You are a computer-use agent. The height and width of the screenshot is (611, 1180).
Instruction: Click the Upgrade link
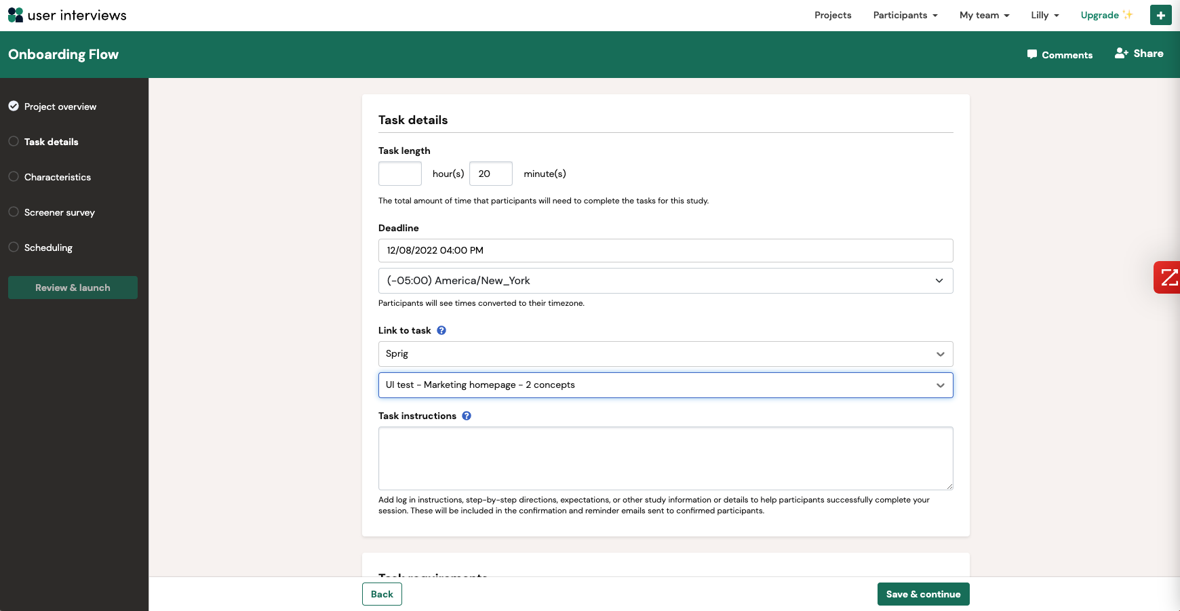click(x=1099, y=15)
